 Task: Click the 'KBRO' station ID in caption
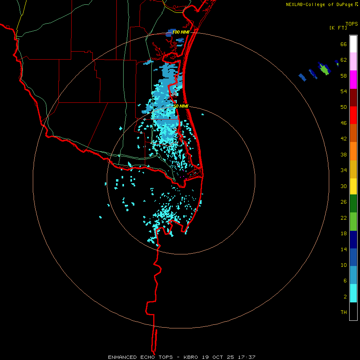click(191, 357)
